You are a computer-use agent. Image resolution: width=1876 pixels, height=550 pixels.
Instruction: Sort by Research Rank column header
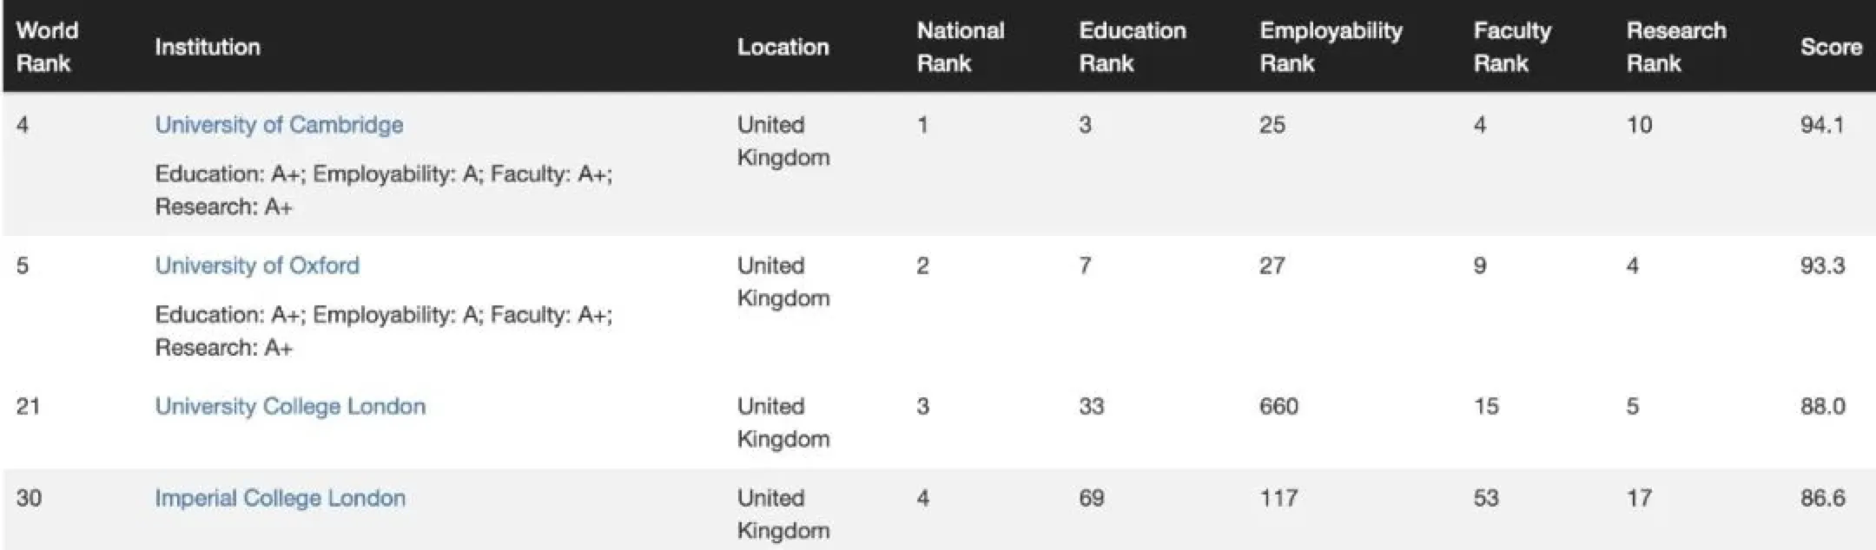click(x=1675, y=47)
